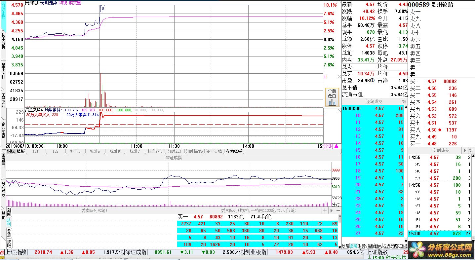Switch to the 财务 bottom tab
The width and height of the screenshot is (475, 260).
click(x=362, y=246)
